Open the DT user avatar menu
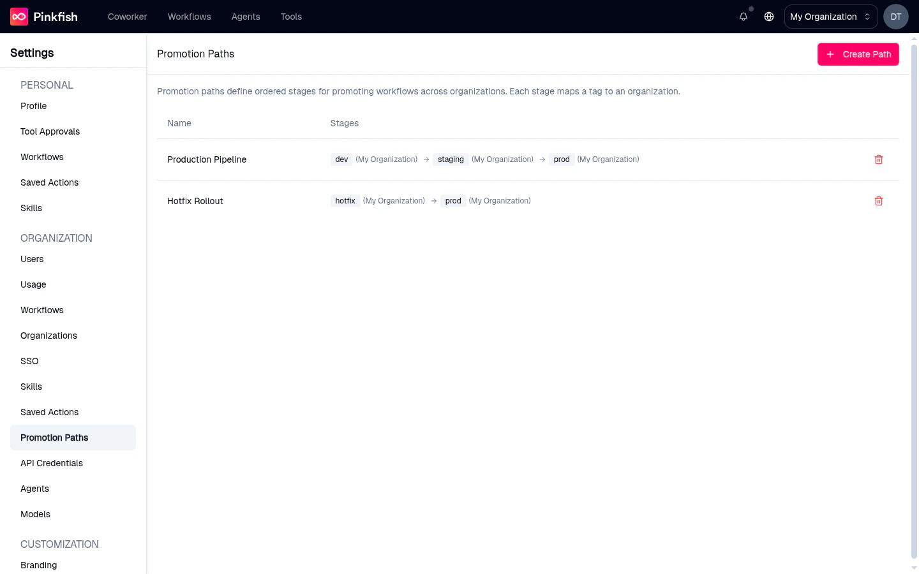919x574 pixels. coord(895,17)
